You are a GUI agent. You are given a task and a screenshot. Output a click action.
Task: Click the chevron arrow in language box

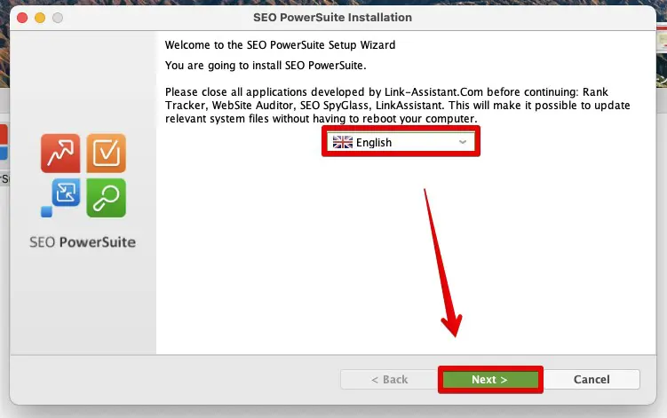462,142
